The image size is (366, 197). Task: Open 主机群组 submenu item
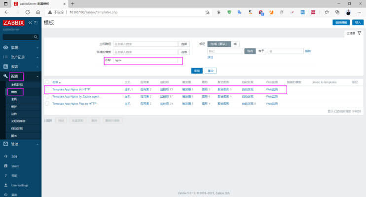17,84
